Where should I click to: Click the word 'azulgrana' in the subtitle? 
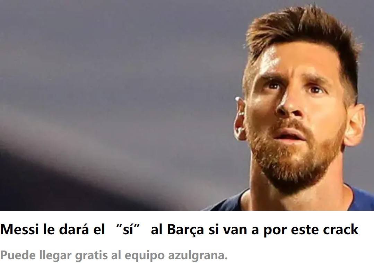click(x=198, y=256)
